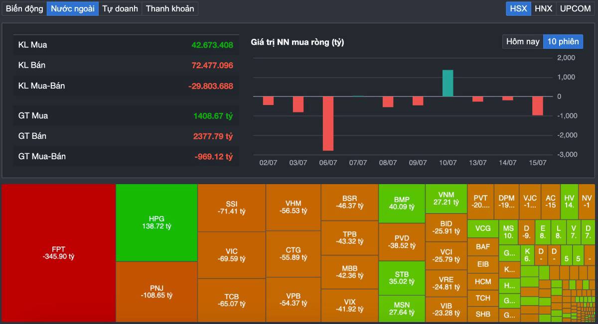This screenshot has width=598, height=324.
Task: Select the 10 phiên chart range
Action: point(563,41)
